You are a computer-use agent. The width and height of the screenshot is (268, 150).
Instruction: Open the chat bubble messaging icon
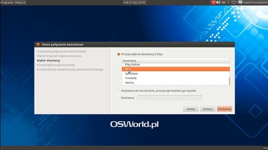tap(240, 2)
